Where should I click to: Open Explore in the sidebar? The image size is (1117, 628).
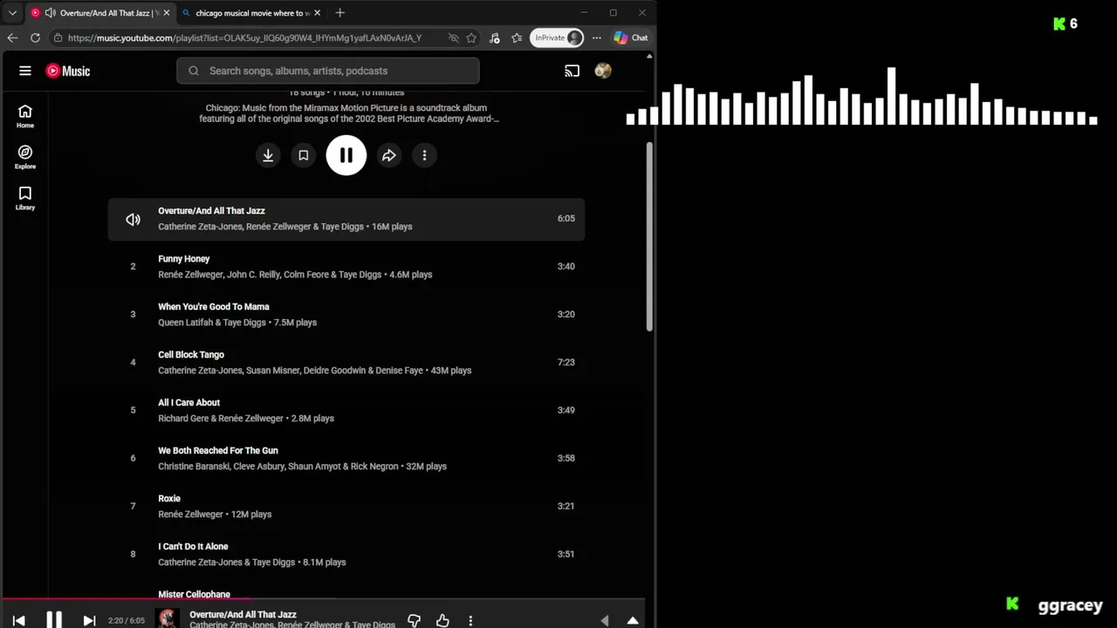[25, 157]
